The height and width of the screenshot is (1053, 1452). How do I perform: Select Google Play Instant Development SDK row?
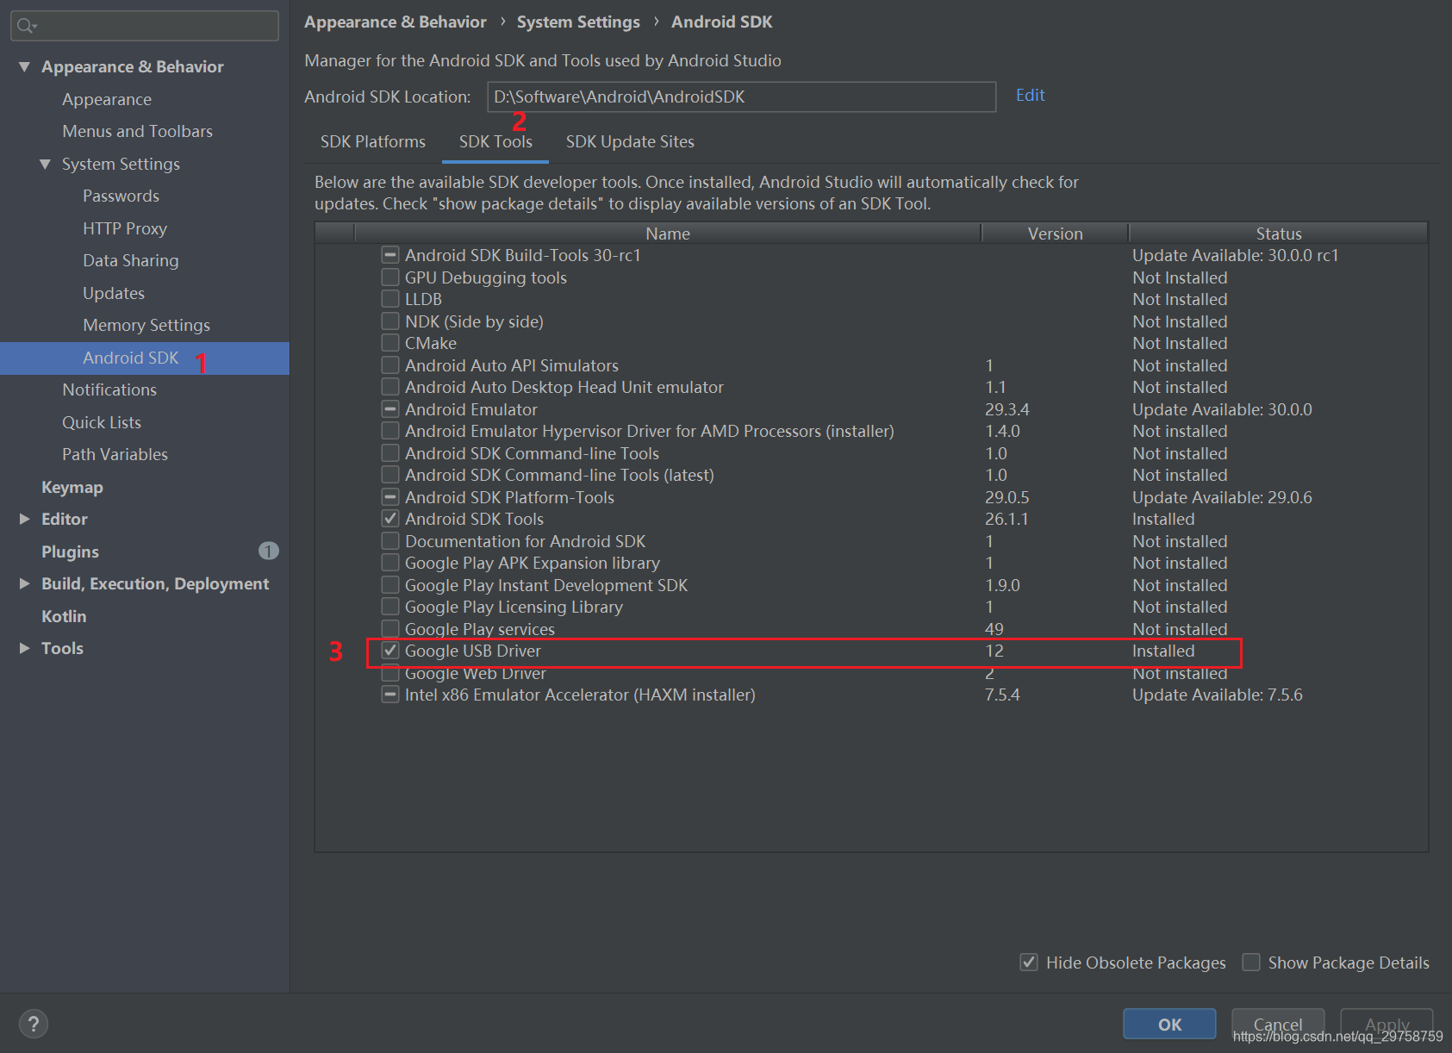871,585
